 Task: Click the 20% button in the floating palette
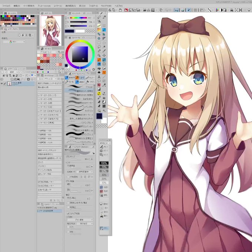[104, 179]
